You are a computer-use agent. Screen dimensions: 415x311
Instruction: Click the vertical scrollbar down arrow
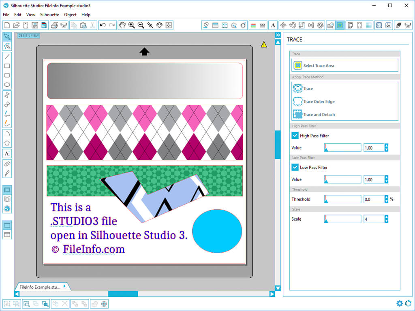[x=278, y=288]
